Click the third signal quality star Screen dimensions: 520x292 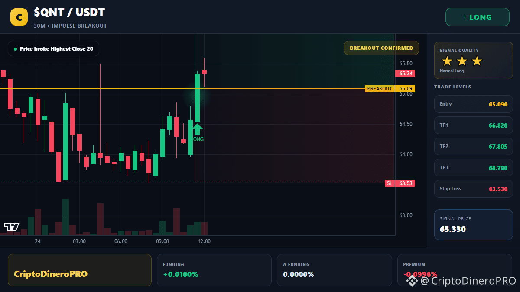point(477,61)
